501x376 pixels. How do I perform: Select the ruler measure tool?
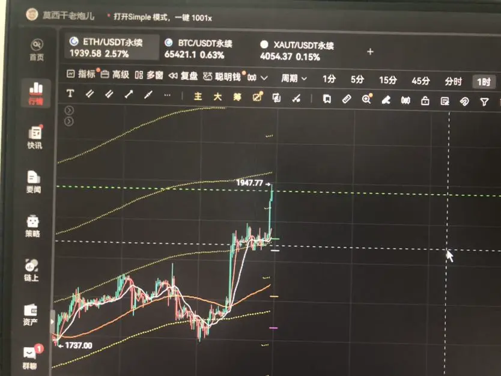tap(347, 99)
